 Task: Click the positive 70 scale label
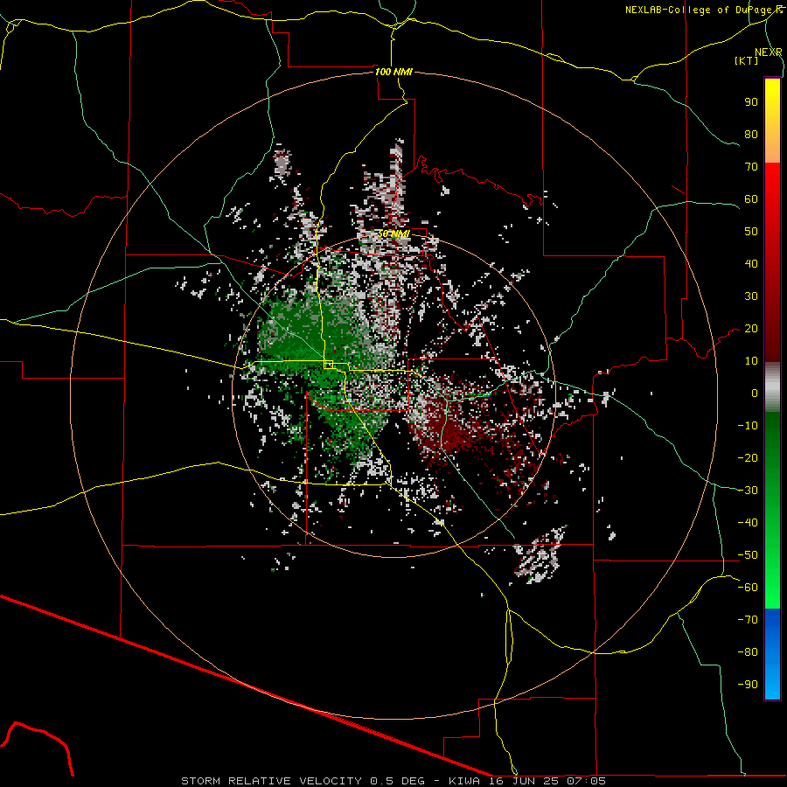pyautogui.click(x=751, y=167)
